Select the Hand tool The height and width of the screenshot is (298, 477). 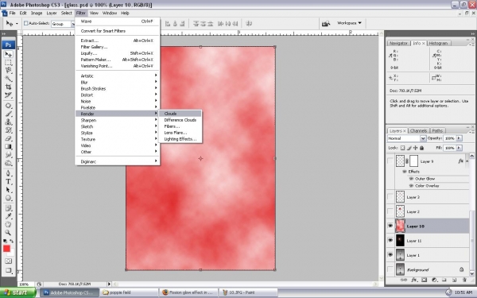click(8, 225)
